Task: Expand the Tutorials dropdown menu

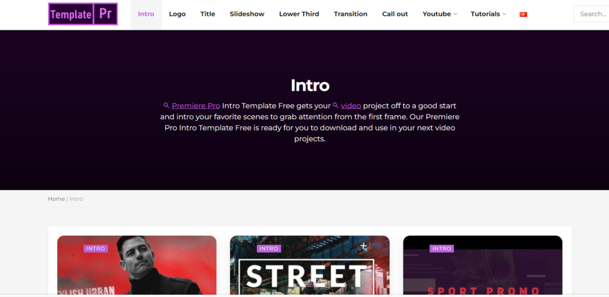Action: pyautogui.click(x=488, y=14)
